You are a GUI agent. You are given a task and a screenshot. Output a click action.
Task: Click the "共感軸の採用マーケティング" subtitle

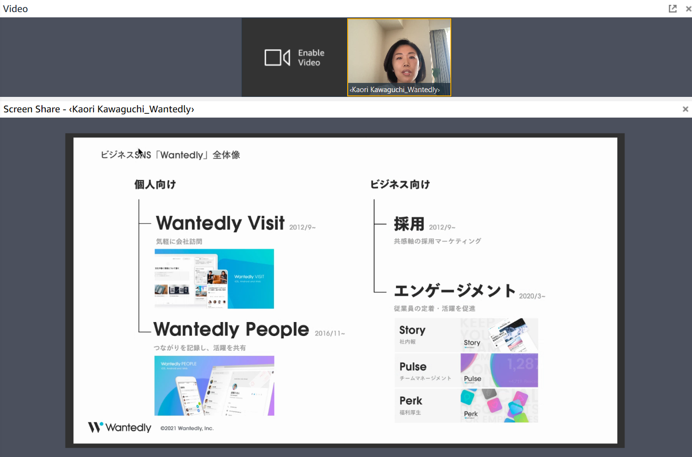pos(437,241)
